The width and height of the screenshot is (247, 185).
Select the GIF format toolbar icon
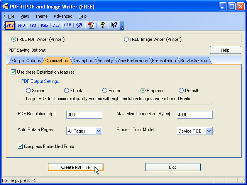[68, 25]
